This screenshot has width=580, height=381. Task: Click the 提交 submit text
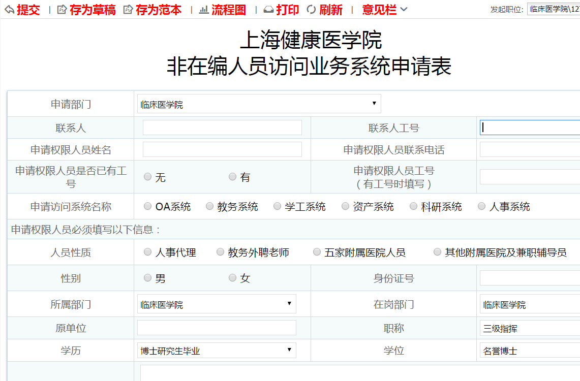click(28, 10)
